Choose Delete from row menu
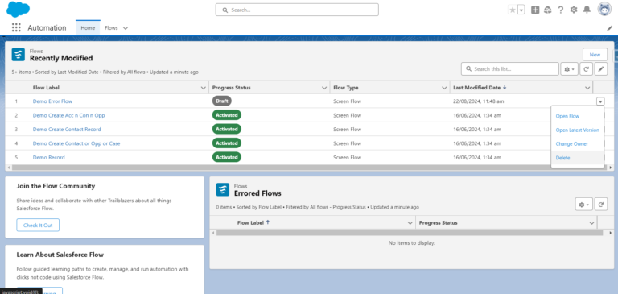This screenshot has height=294, width=618. (x=562, y=158)
